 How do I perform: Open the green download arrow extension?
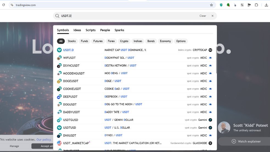(x=228, y=5)
